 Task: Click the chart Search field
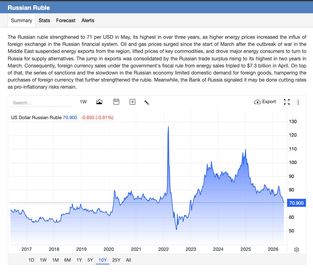click(41, 103)
